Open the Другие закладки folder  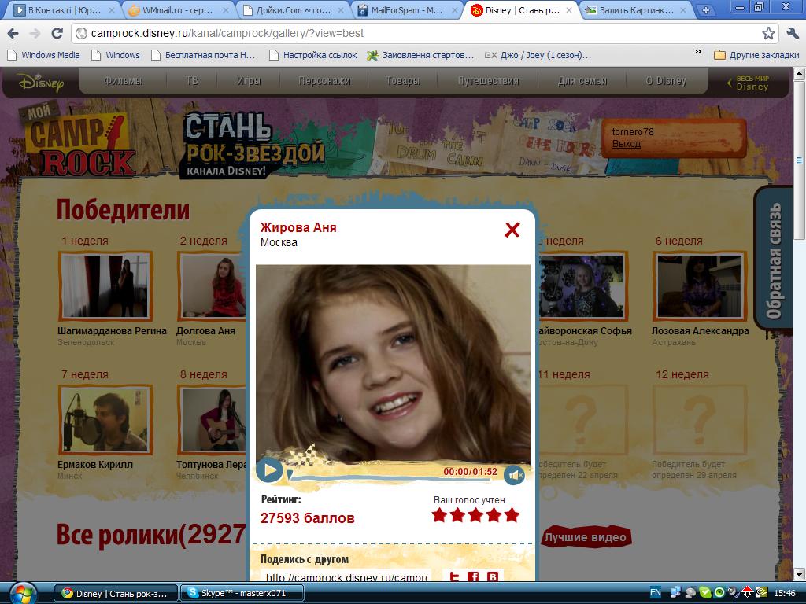click(756, 55)
